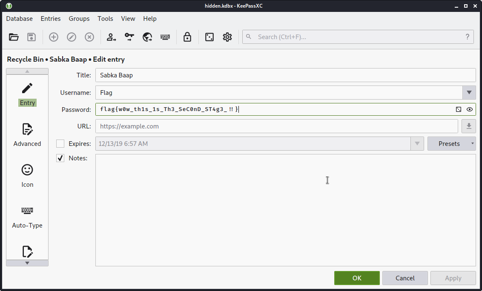Perform Auto-Type keyboard icon in toolbar
This screenshot has height=291, width=482.
click(x=165, y=37)
